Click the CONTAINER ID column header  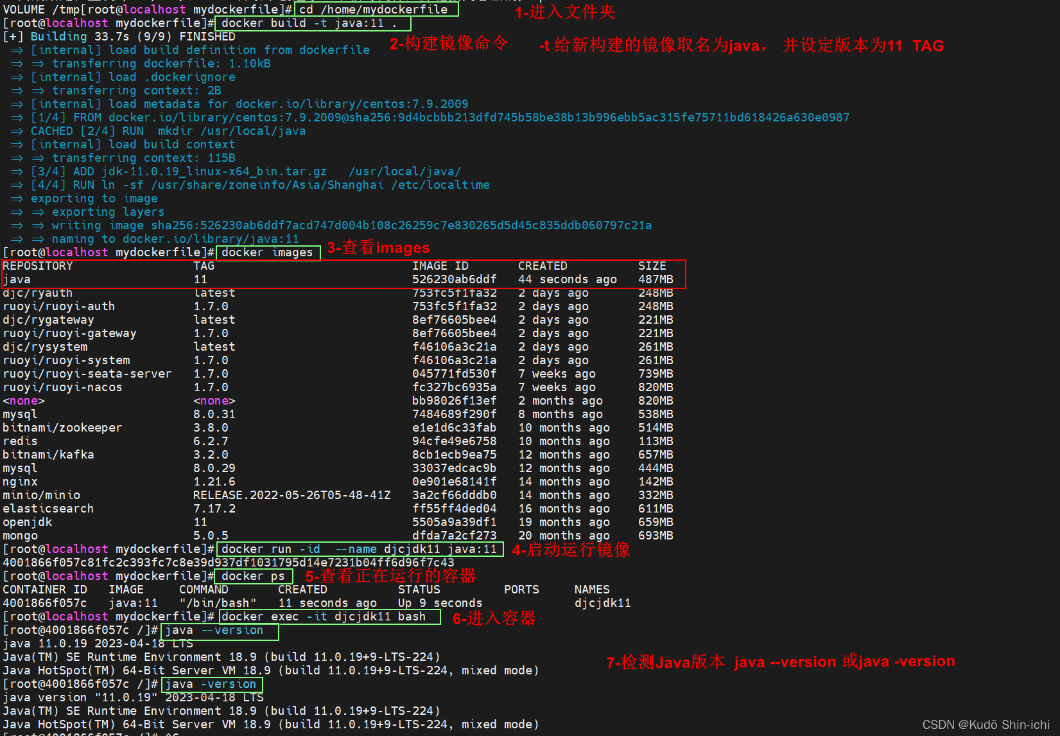45,590
